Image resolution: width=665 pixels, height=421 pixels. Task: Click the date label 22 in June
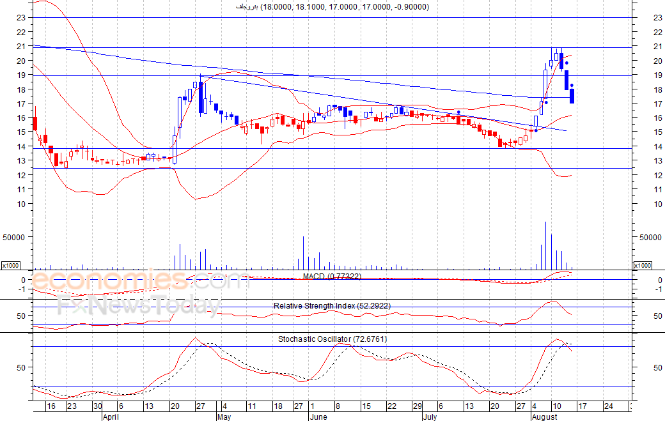[391, 406]
